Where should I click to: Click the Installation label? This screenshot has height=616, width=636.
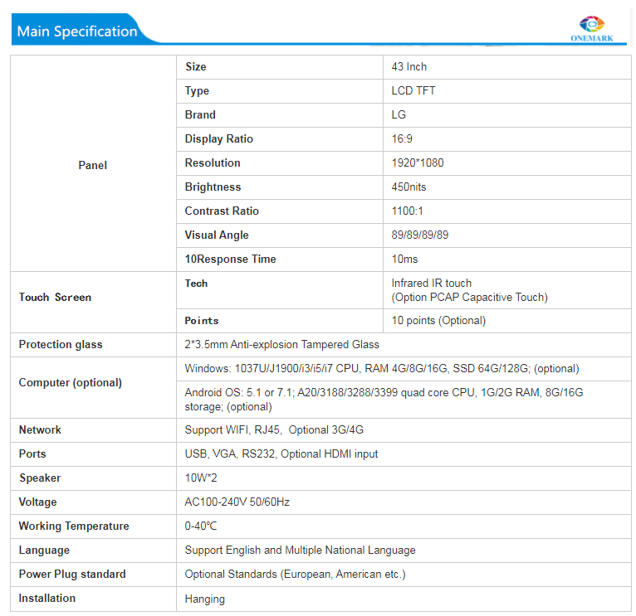pos(47,599)
